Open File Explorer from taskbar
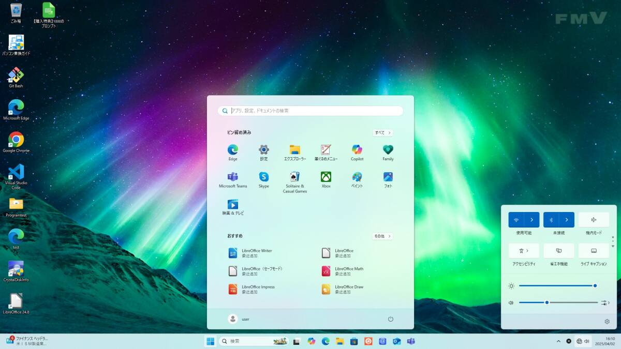This screenshot has height=349, width=621. tap(340, 341)
